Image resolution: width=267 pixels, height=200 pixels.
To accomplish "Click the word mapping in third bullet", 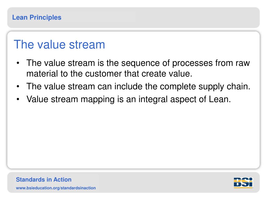I will (98, 100).
